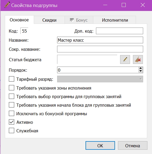
Task: Toggle Исключить из бонусной программы checkbox
Action: click(x=12, y=113)
